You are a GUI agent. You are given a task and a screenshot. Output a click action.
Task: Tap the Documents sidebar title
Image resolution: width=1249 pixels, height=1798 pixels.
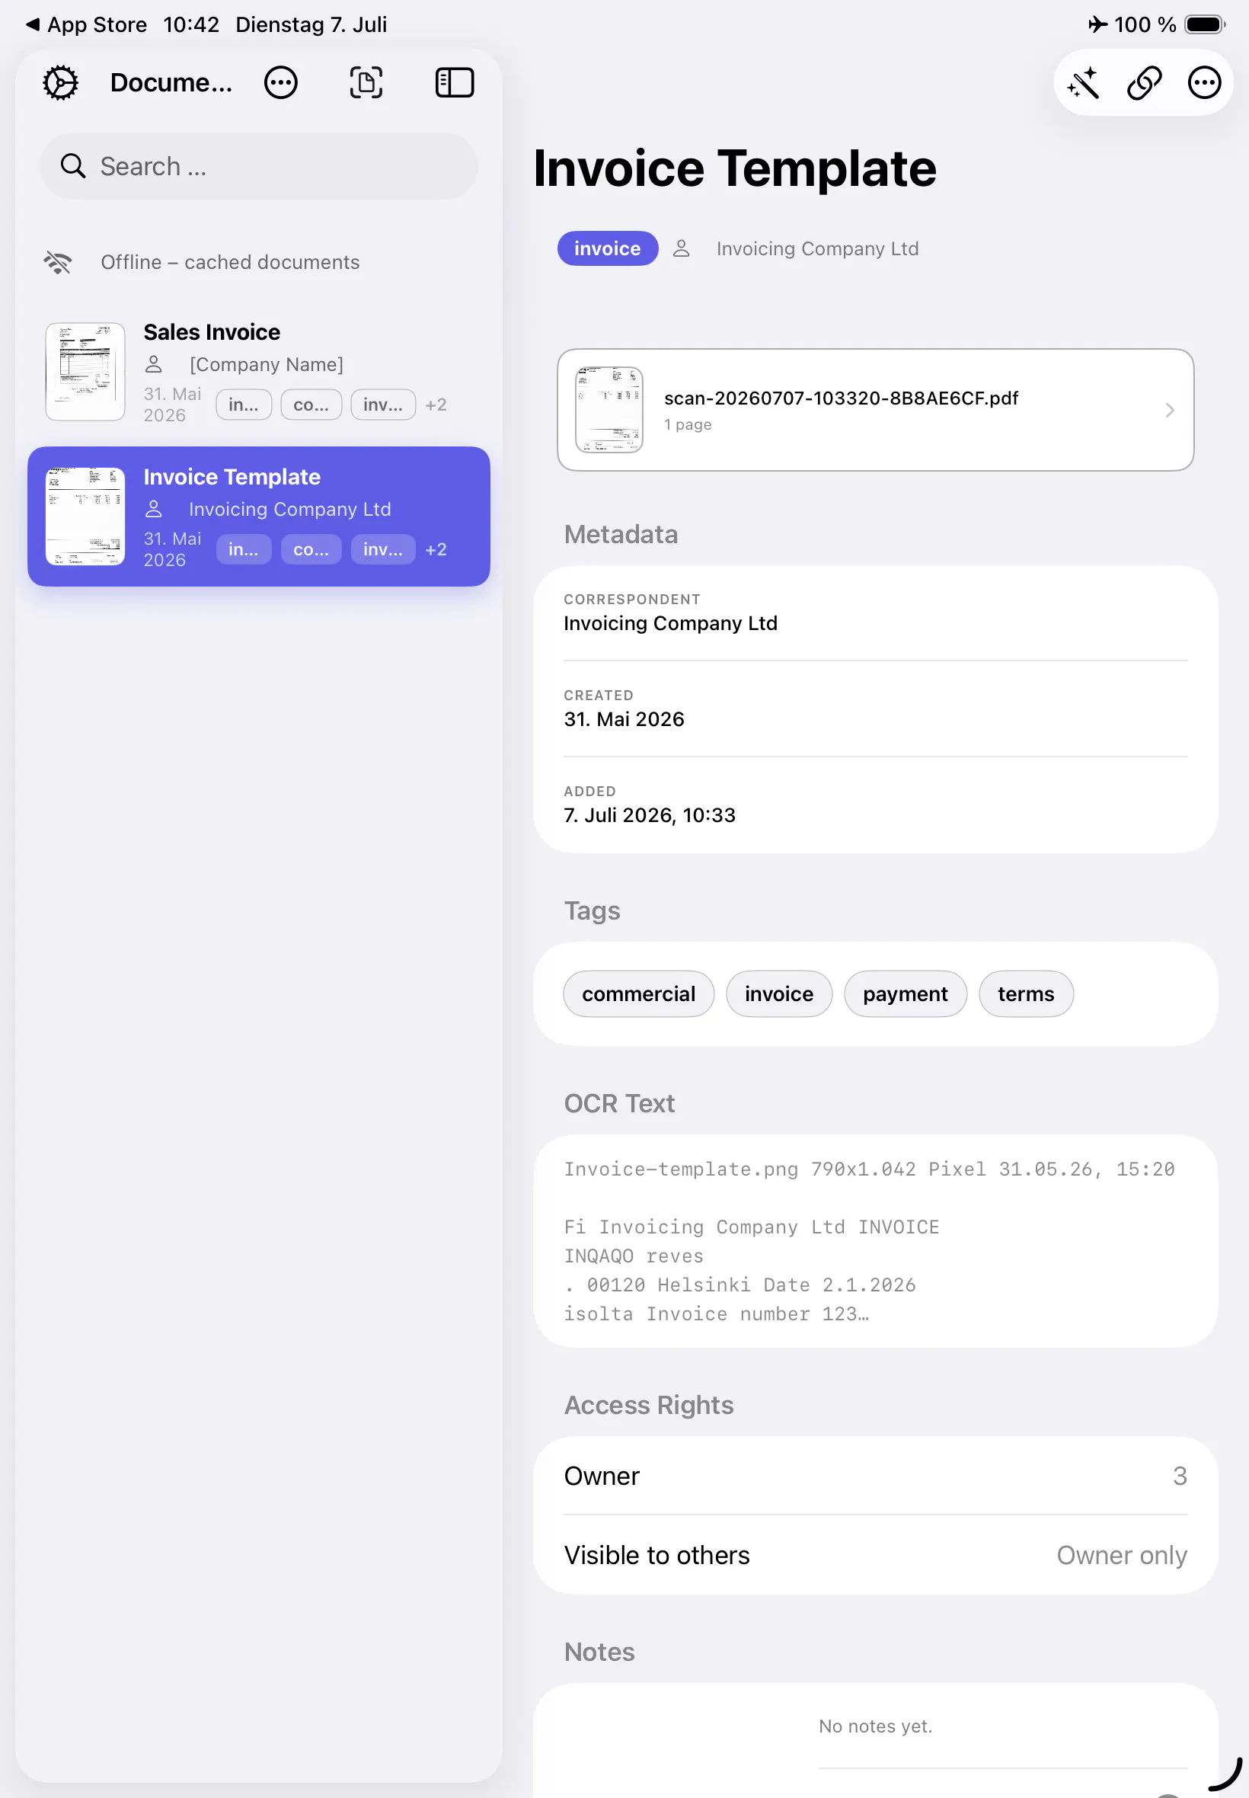171,83
